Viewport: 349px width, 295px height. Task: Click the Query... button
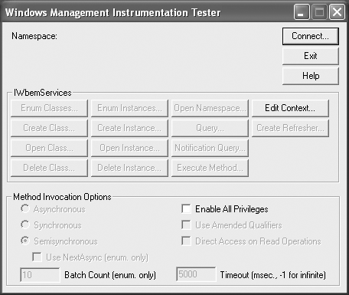(210, 128)
